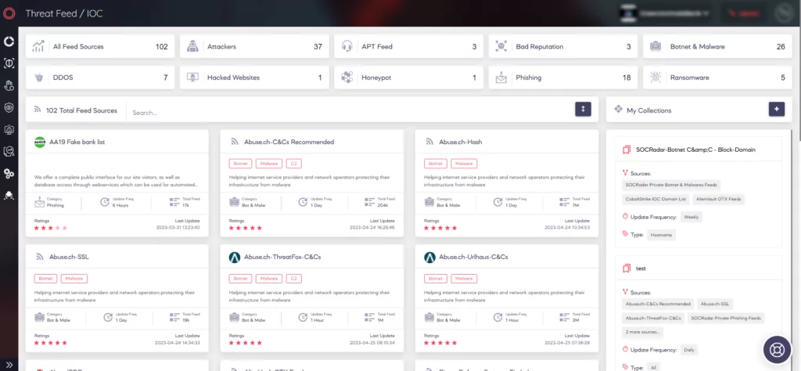The image size is (801, 371).
Task: Click Malware tag on Abuse.ch-SSL card
Action: pos(74,279)
